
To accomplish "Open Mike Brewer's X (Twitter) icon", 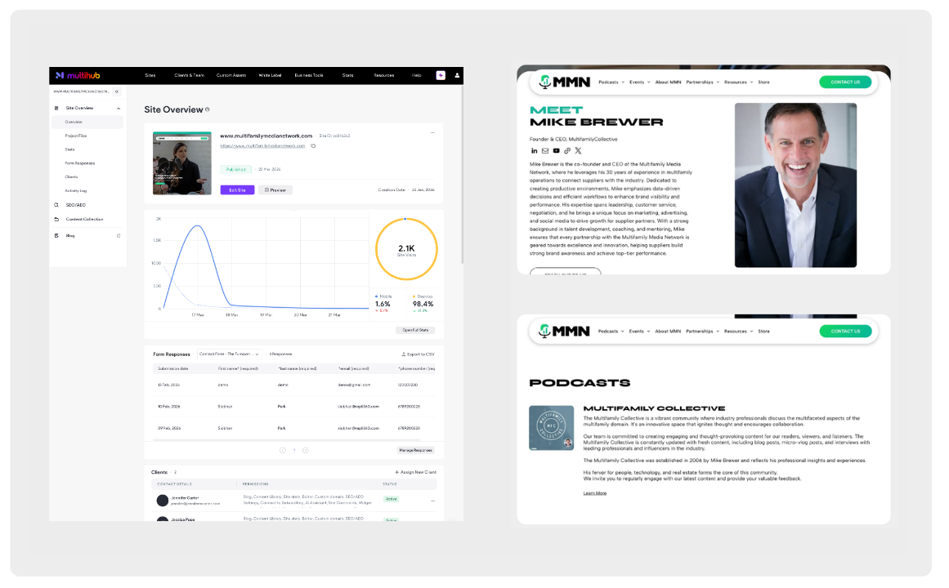I will click(x=578, y=150).
